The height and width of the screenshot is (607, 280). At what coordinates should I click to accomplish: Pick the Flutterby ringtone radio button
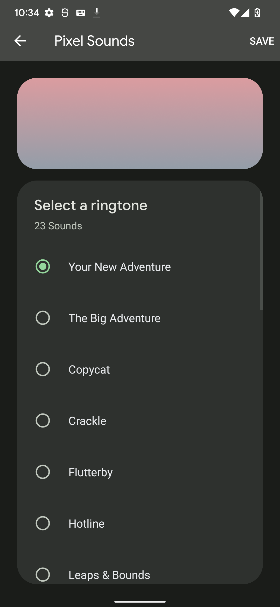[x=43, y=472]
